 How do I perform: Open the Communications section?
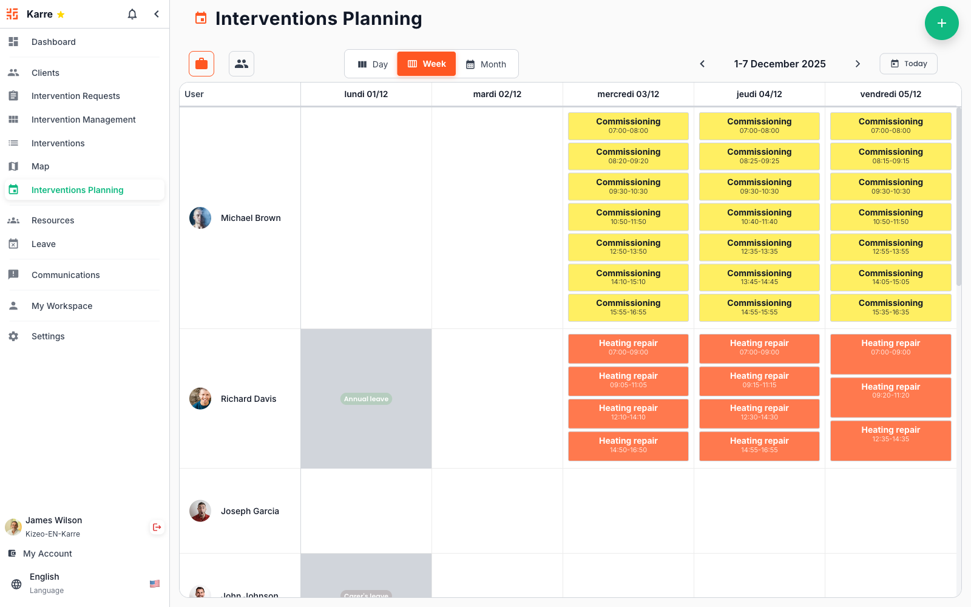coord(66,274)
